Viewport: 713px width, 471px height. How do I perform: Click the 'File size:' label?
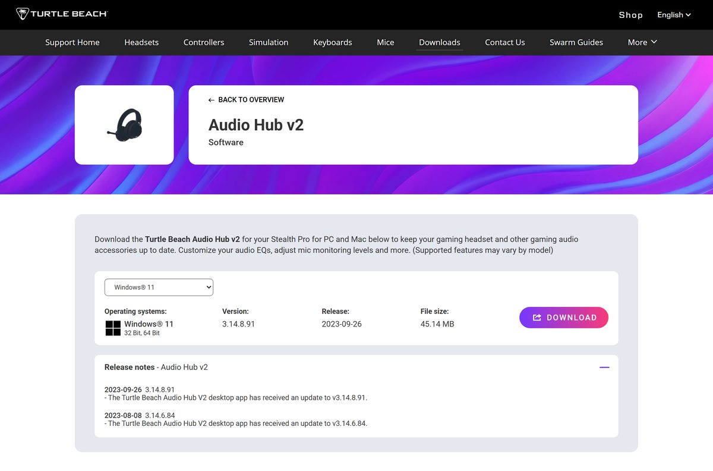click(x=435, y=311)
